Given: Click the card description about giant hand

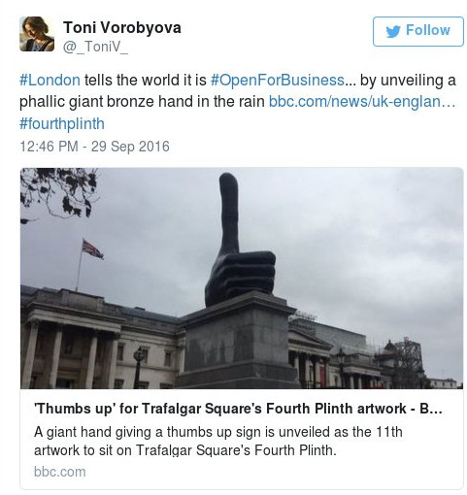Looking at the screenshot, I should 217,441.
